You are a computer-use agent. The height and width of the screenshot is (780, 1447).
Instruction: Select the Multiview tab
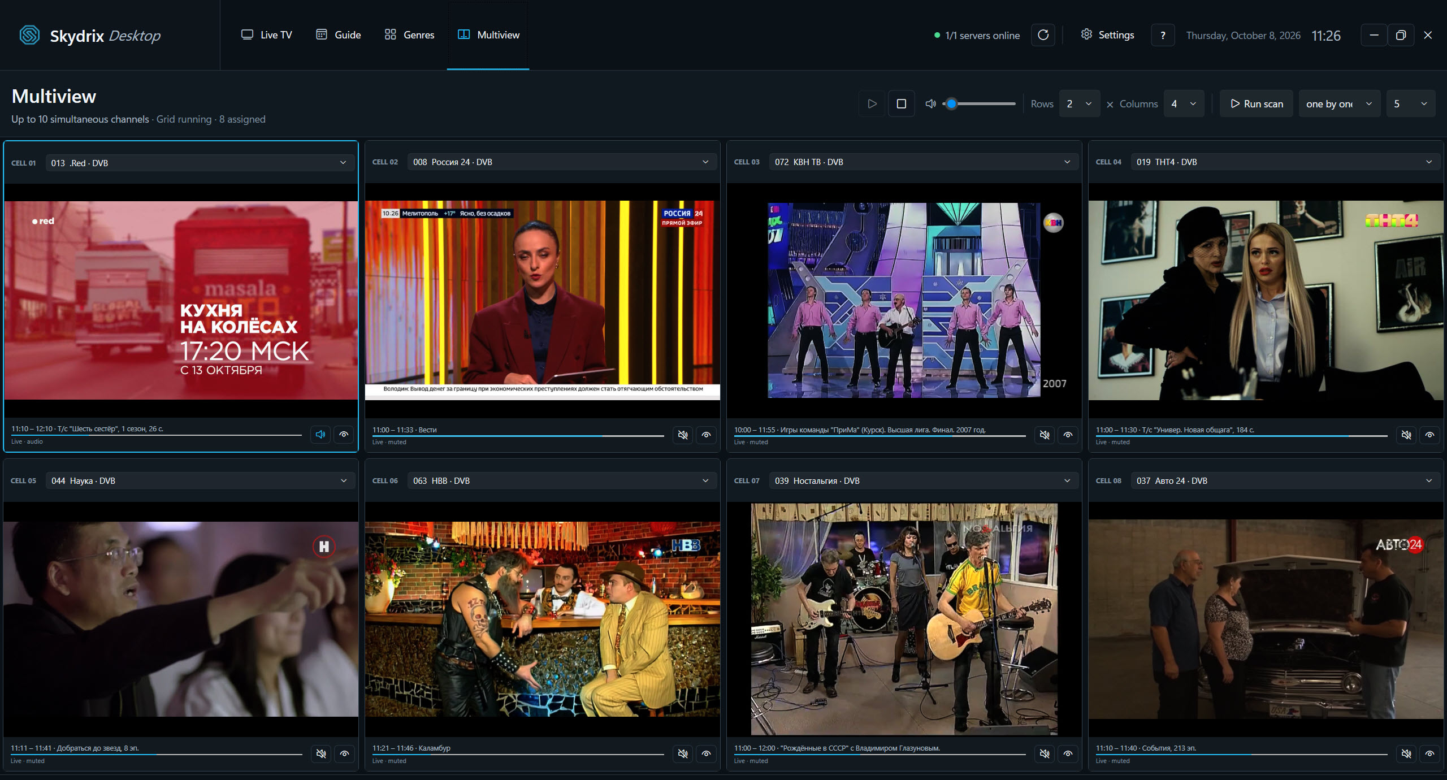tap(488, 35)
